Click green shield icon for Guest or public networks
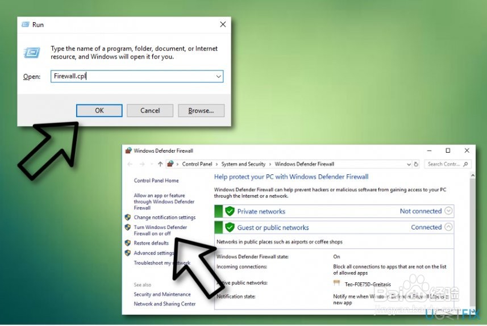The height and width of the screenshot is (326, 487). [x=230, y=227]
